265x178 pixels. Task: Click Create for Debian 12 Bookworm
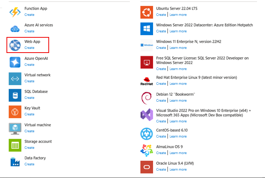161,101
